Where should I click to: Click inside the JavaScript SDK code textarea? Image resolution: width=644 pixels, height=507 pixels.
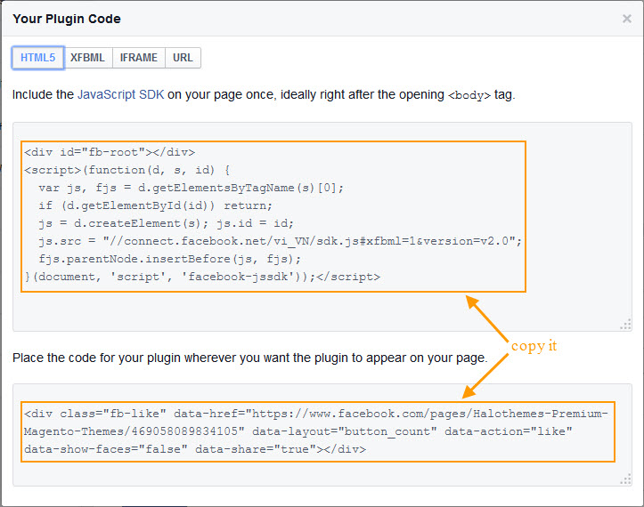(322, 227)
